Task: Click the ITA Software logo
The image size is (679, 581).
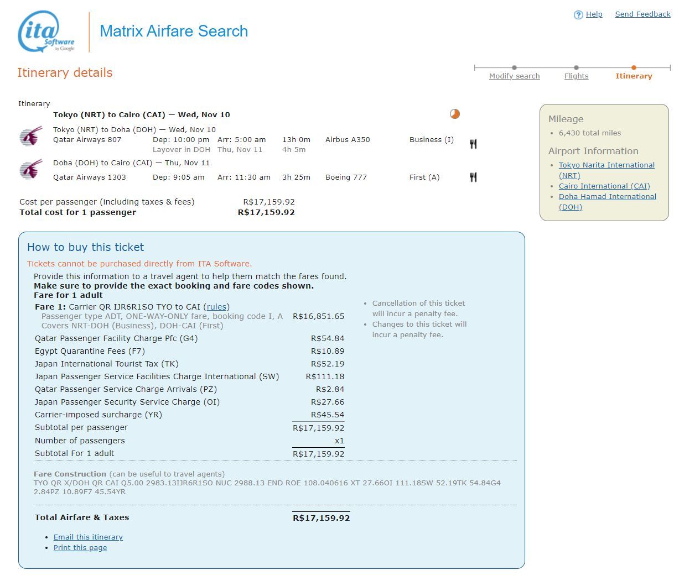Action: point(46,32)
